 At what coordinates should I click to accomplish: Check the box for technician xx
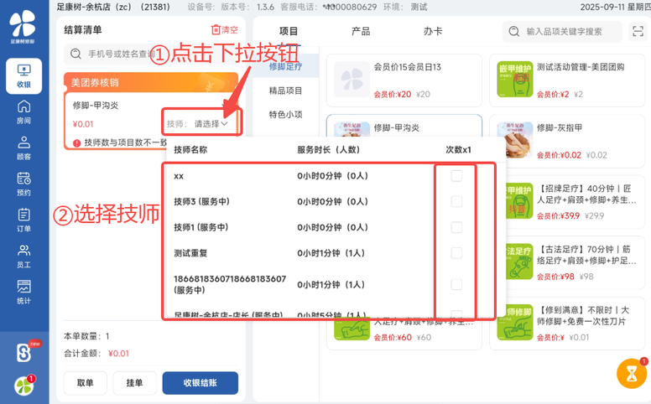456,176
